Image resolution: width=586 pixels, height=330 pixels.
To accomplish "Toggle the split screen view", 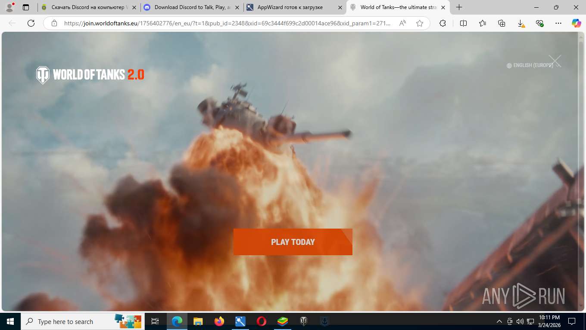I will click(464, 23).
